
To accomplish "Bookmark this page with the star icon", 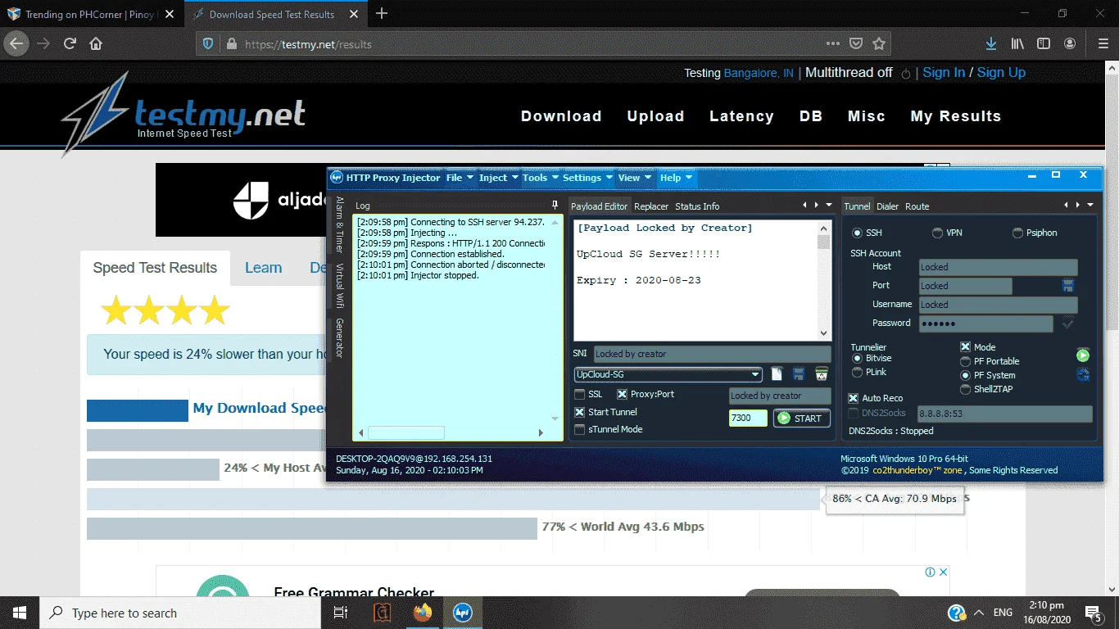I will [879, 43].
